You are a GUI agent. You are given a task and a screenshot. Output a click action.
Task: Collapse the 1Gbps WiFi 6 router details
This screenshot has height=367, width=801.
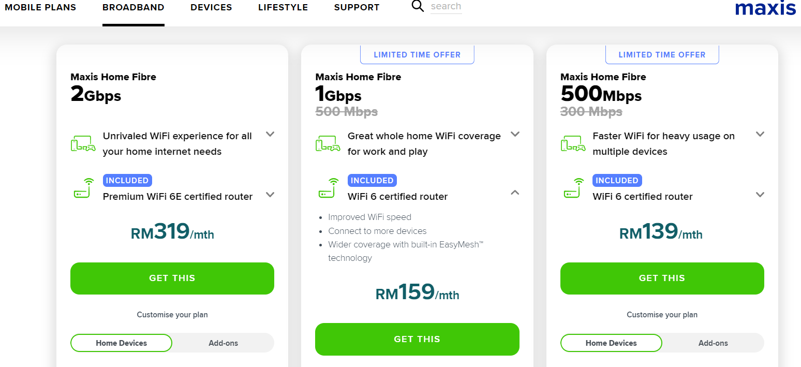[x=515, y=192]
